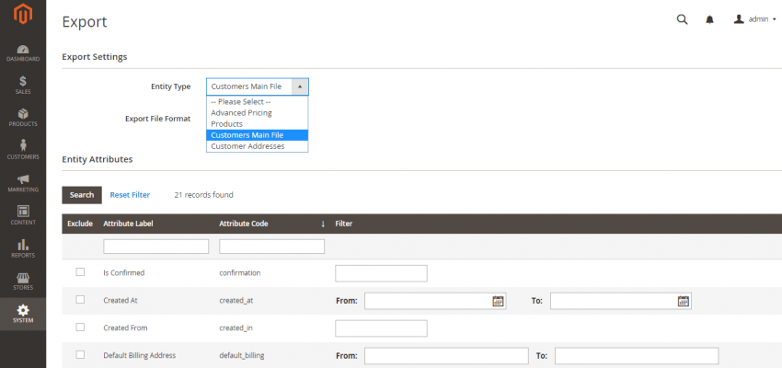Screen dimensions: 782x368
Task: Focus the Created From filter field
Action: 381,328
